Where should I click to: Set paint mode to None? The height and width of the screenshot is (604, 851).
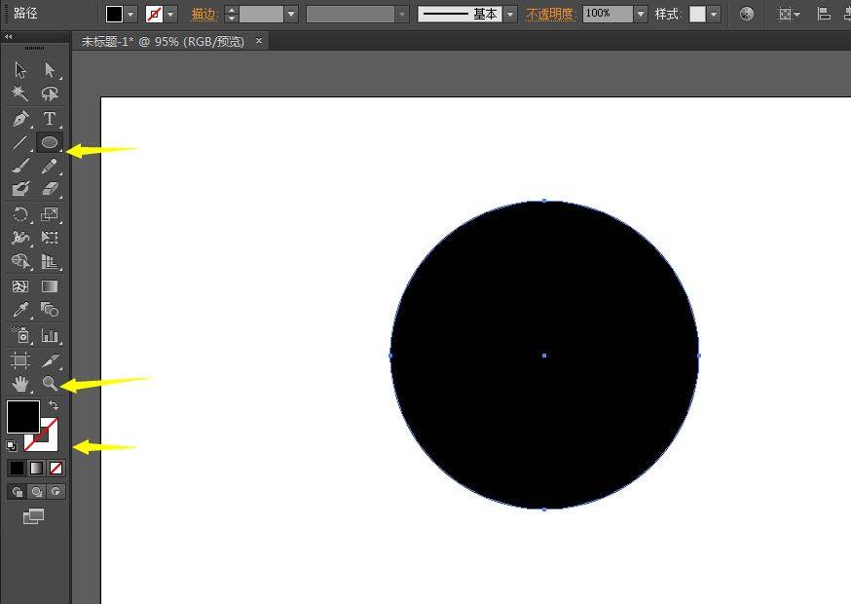tap(55, 469)
